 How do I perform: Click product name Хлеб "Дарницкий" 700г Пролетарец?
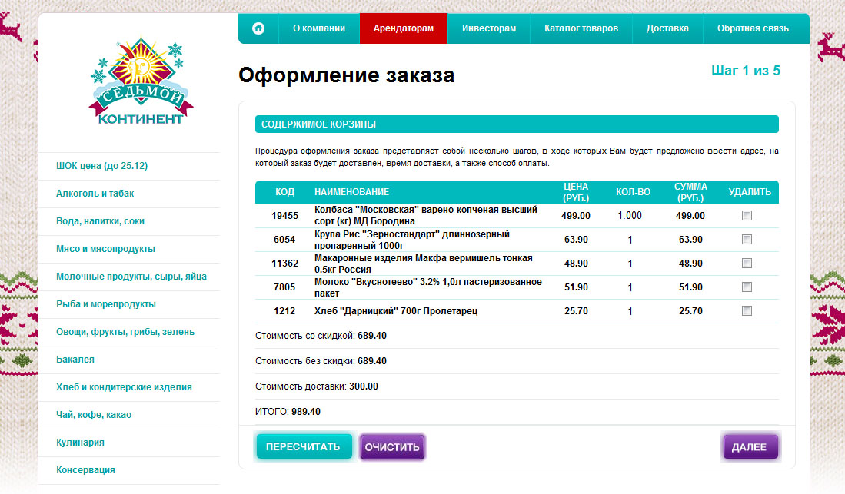(x=396, y=311)
